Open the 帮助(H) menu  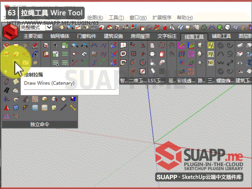(185, 17)
